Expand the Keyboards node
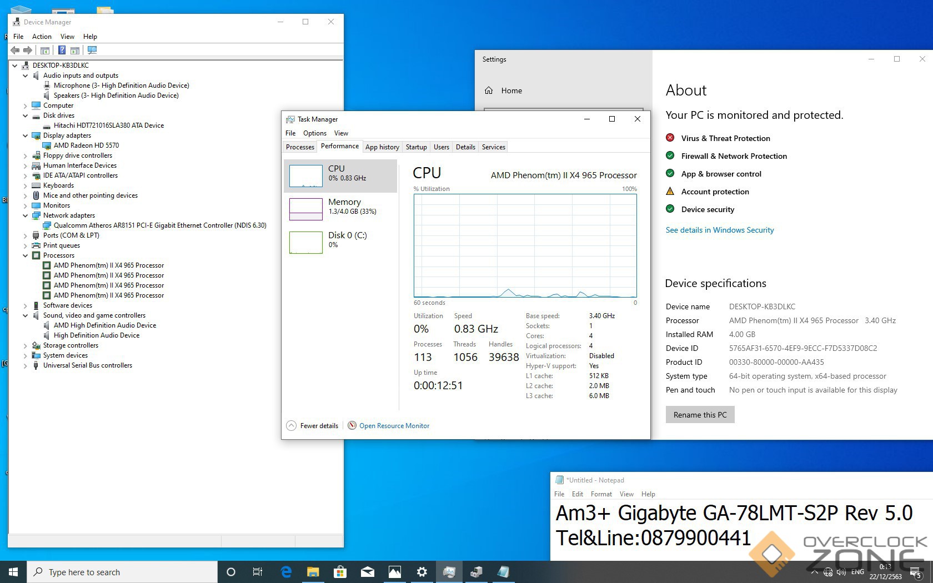 (25, 185)
